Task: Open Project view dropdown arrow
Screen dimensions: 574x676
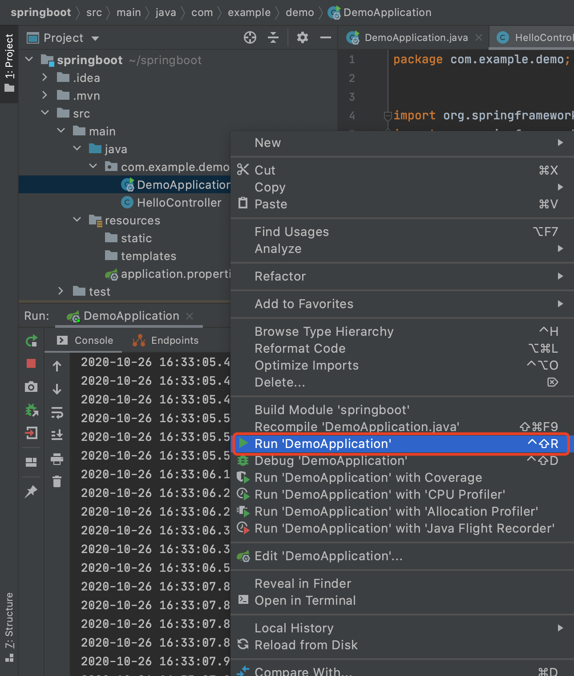Action: click(95, 38)
